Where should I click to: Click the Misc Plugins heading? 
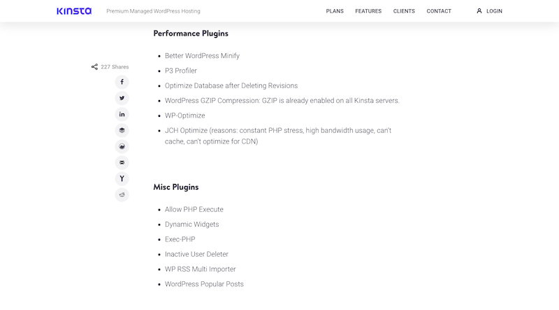coord(176,187)
